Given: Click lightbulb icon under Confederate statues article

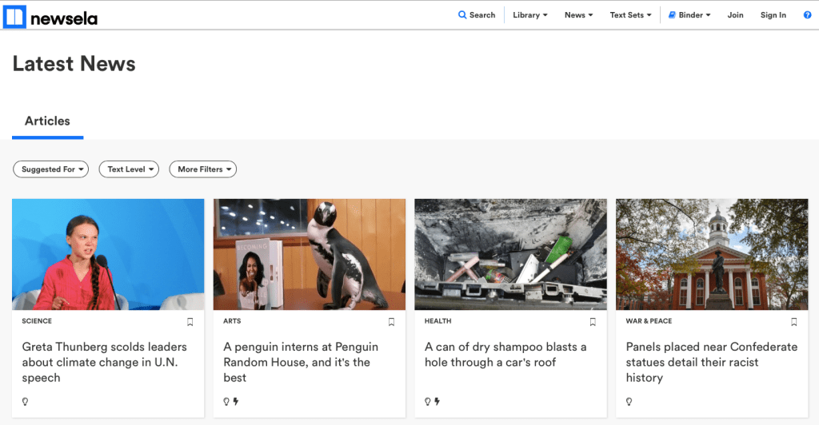Looking at the screenshot, I should (629, 401).
